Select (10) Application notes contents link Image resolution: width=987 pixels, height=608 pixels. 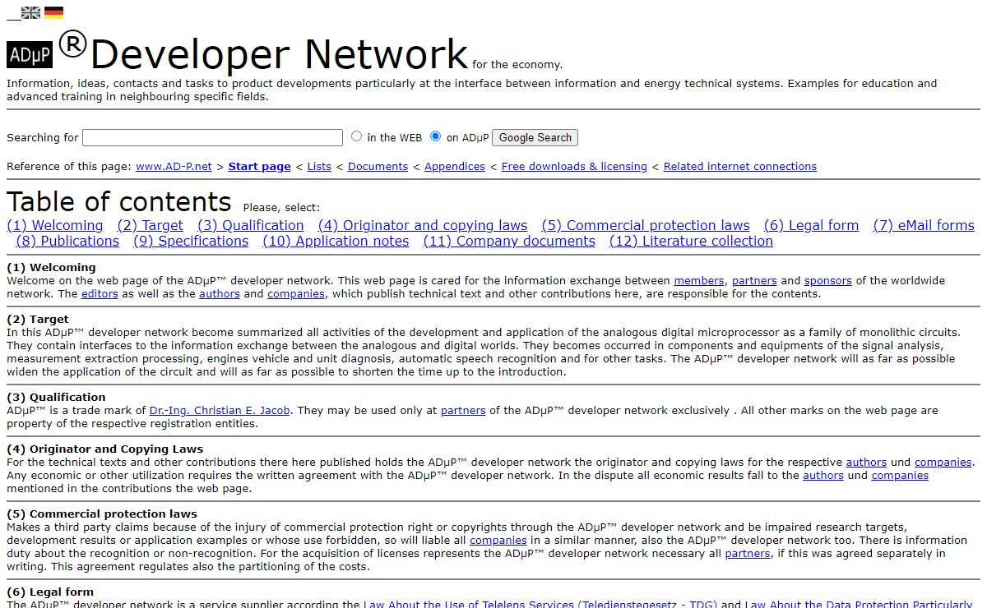pyautogui.click(x=336, y=241)
